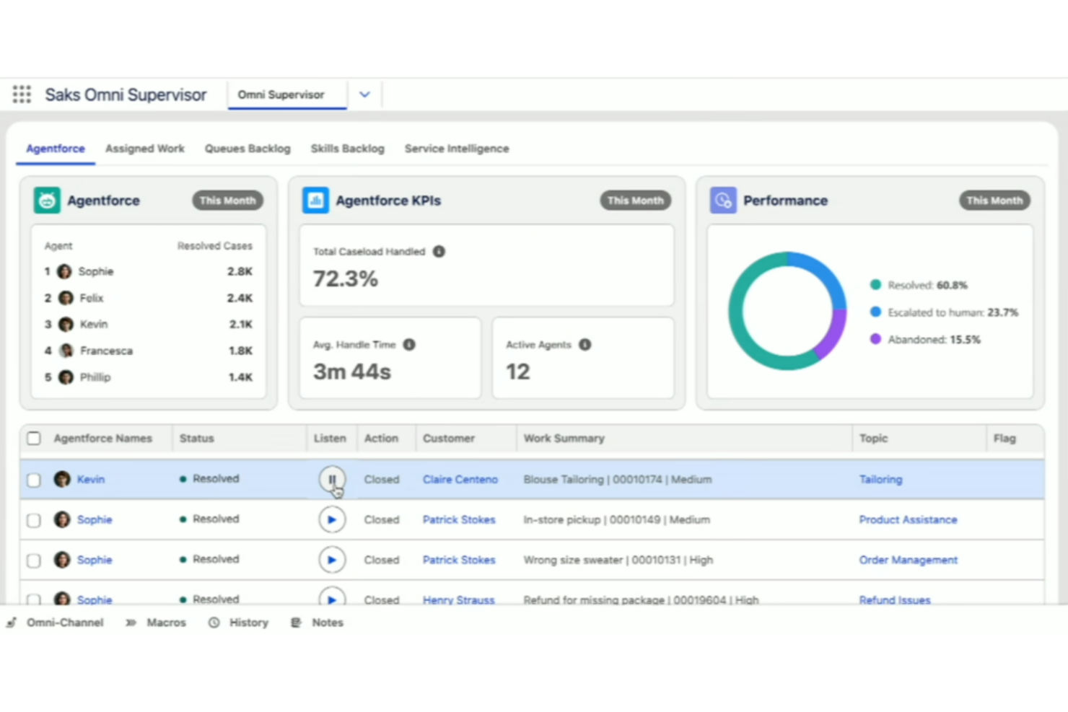Open the Notes utility icon
This screenshot has height=712, width=1068.
296,623
